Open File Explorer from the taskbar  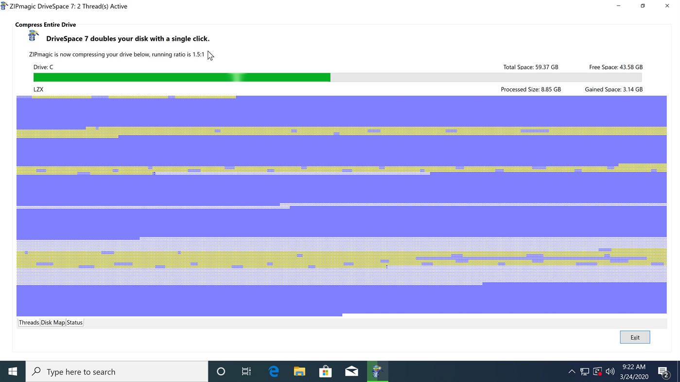pyautogui.click(x=299, y=371)
